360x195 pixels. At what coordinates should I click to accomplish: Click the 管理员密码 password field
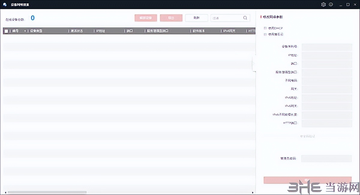[x=326, y=158]
